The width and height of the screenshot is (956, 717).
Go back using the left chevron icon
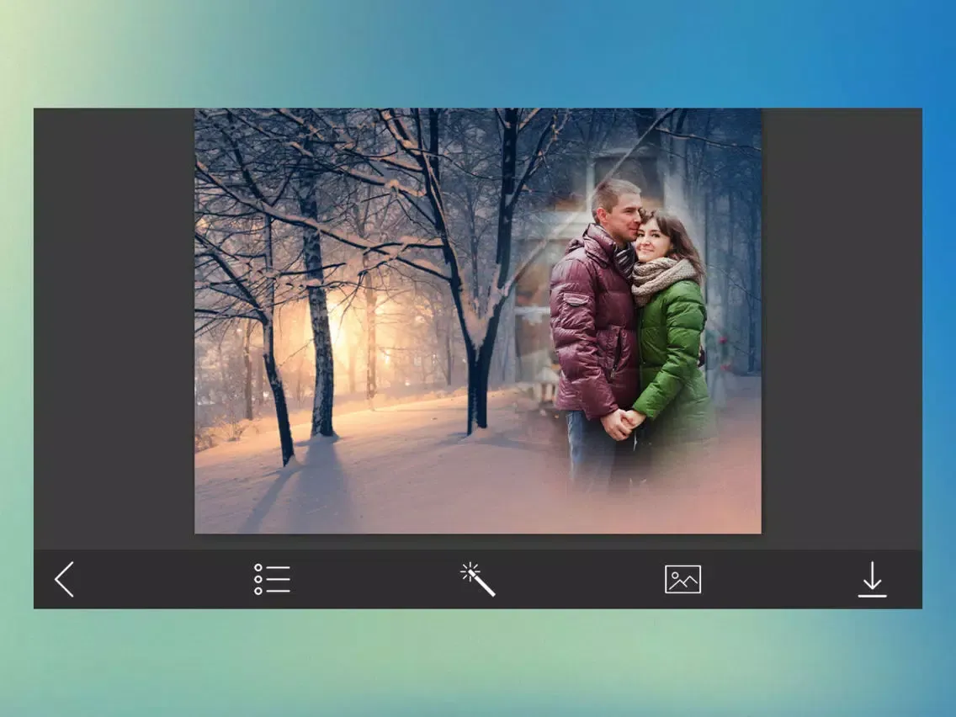(64, 579)
